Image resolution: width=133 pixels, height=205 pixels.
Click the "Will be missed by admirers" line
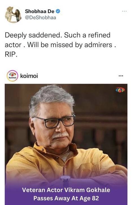[x=70, y=45]
